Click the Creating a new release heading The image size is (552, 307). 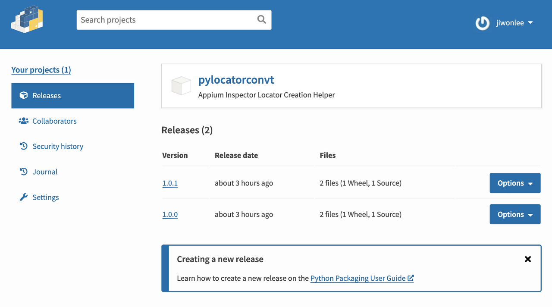point(220,259)
